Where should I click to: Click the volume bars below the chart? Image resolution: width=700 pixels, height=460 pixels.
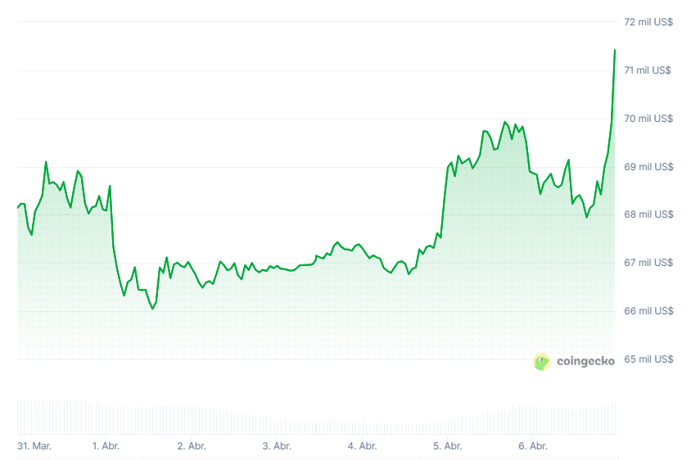pos(315,417)
